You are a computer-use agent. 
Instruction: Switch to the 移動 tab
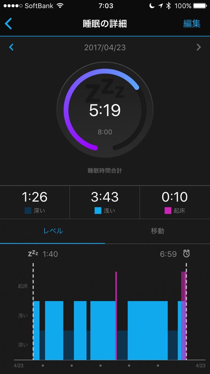157,231
